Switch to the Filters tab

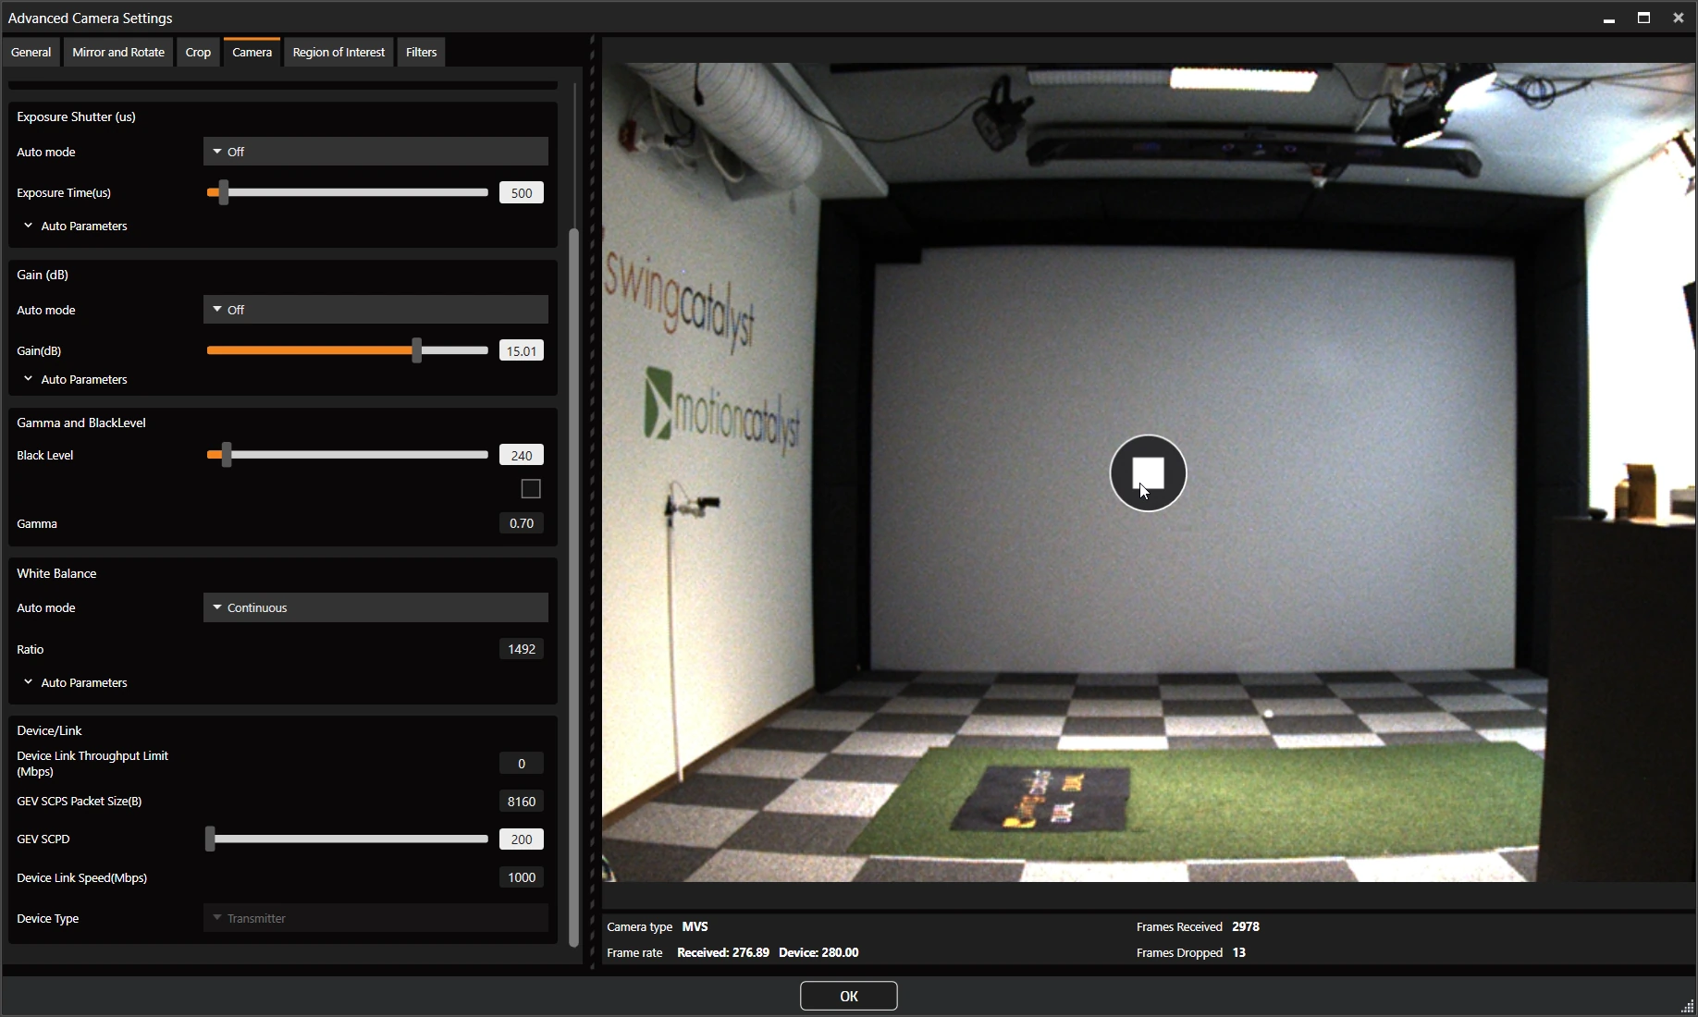(x=421, y=52)
